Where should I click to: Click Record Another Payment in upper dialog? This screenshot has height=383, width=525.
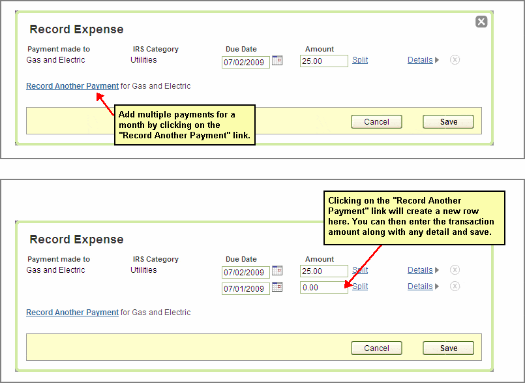[72, 86]
